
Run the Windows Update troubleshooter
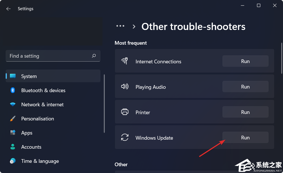coord(245,137)
